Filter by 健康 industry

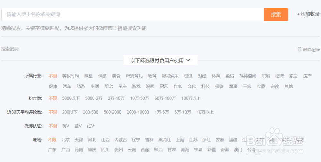[53, 86]
